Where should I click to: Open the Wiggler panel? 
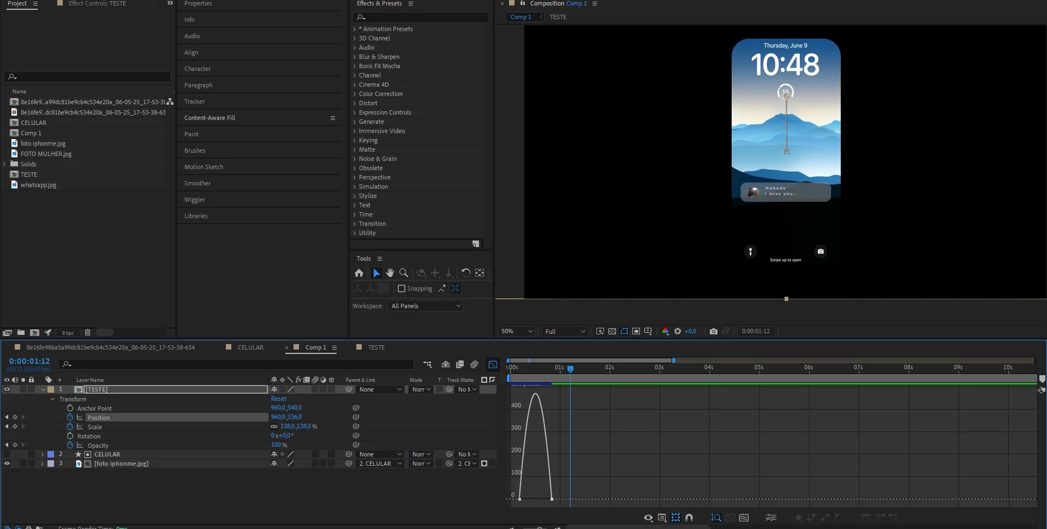[x=195, y=200]
